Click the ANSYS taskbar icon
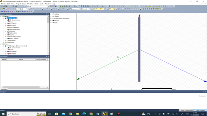 (105, 114)
